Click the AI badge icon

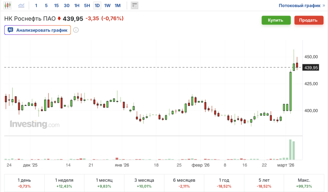coord(11,30)
